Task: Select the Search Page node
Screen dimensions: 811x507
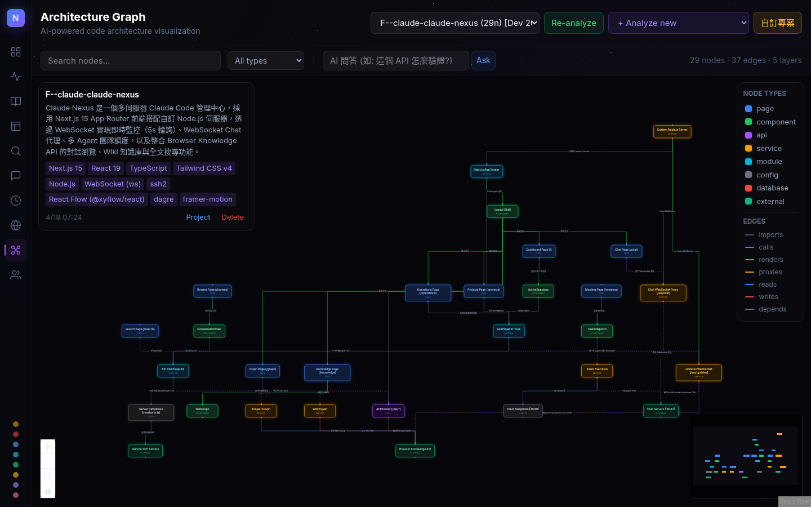Action: click(x=140, y=331)
